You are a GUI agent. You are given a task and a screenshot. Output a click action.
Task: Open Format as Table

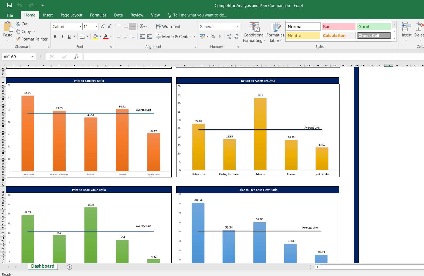pos(275,32)
